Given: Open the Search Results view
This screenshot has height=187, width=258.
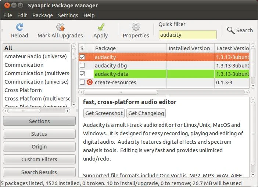Looking at the screenshot, I should pyautogui.click(x=39, y=172).
